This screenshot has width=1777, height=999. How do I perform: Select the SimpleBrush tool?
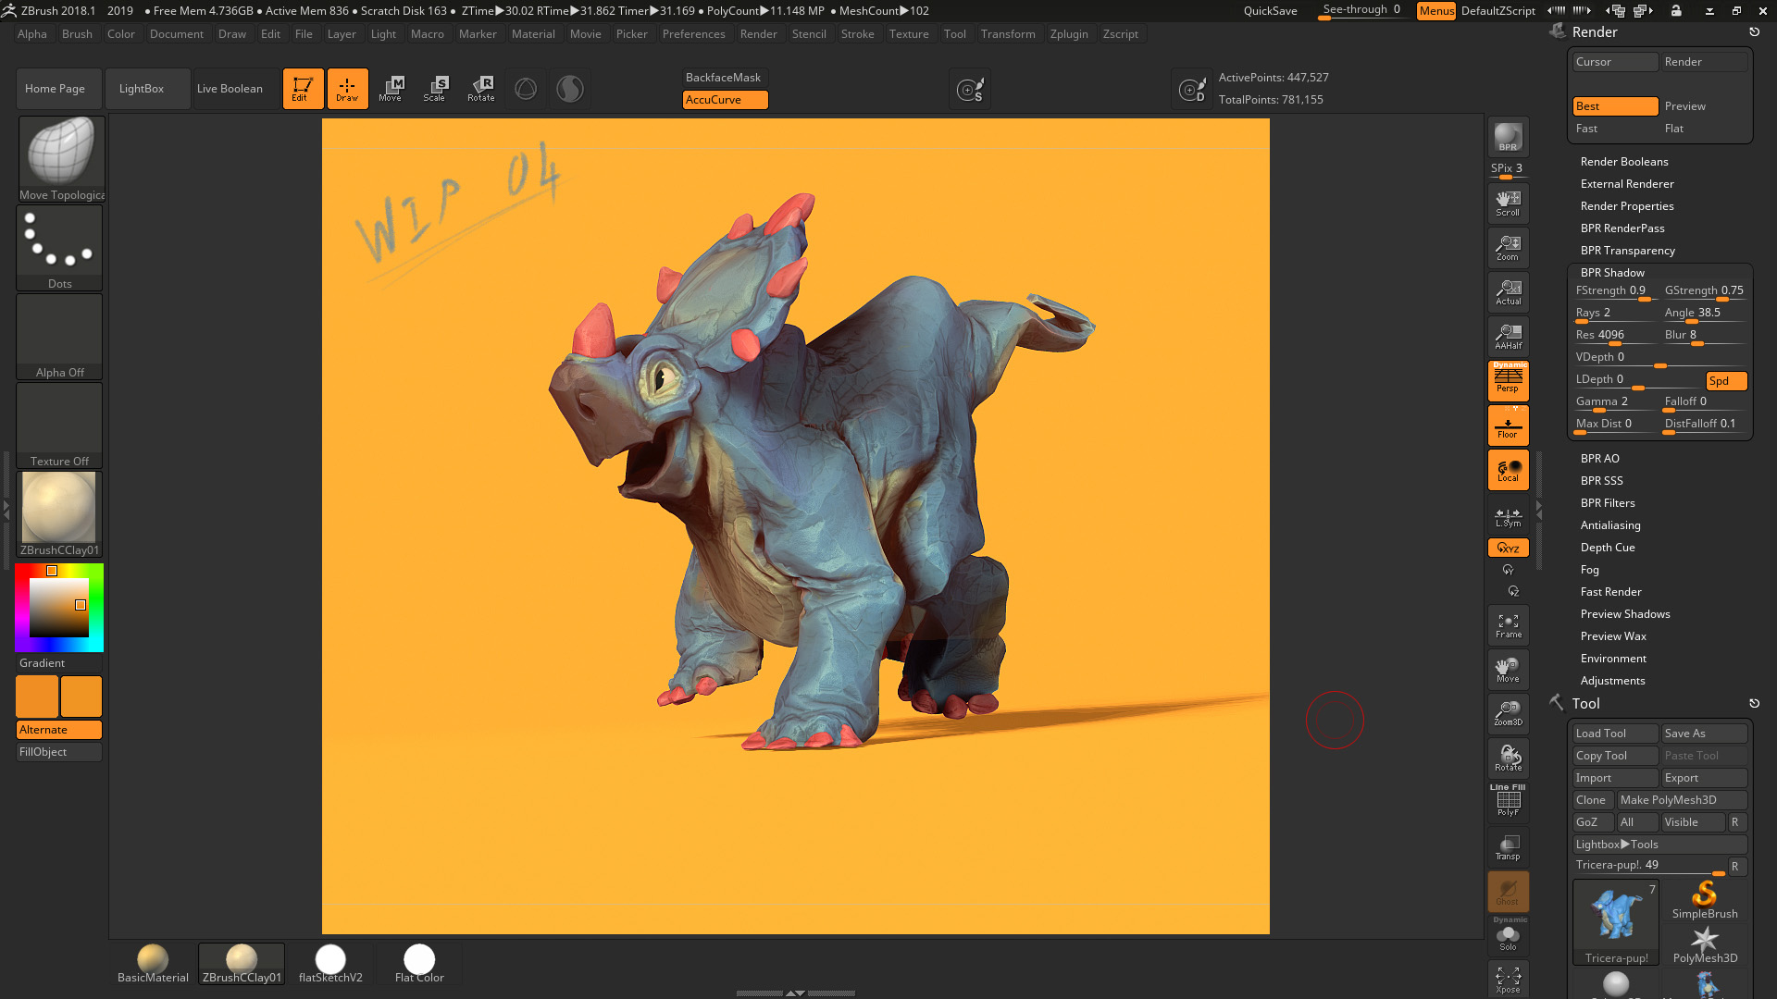[x=1704, y=900]
